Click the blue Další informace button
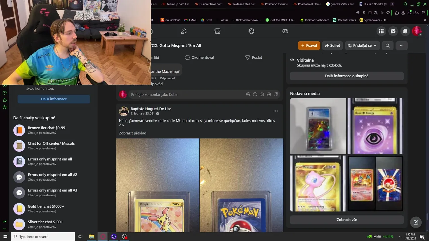This screenshot has height=241, width=429. click(54, 99)
